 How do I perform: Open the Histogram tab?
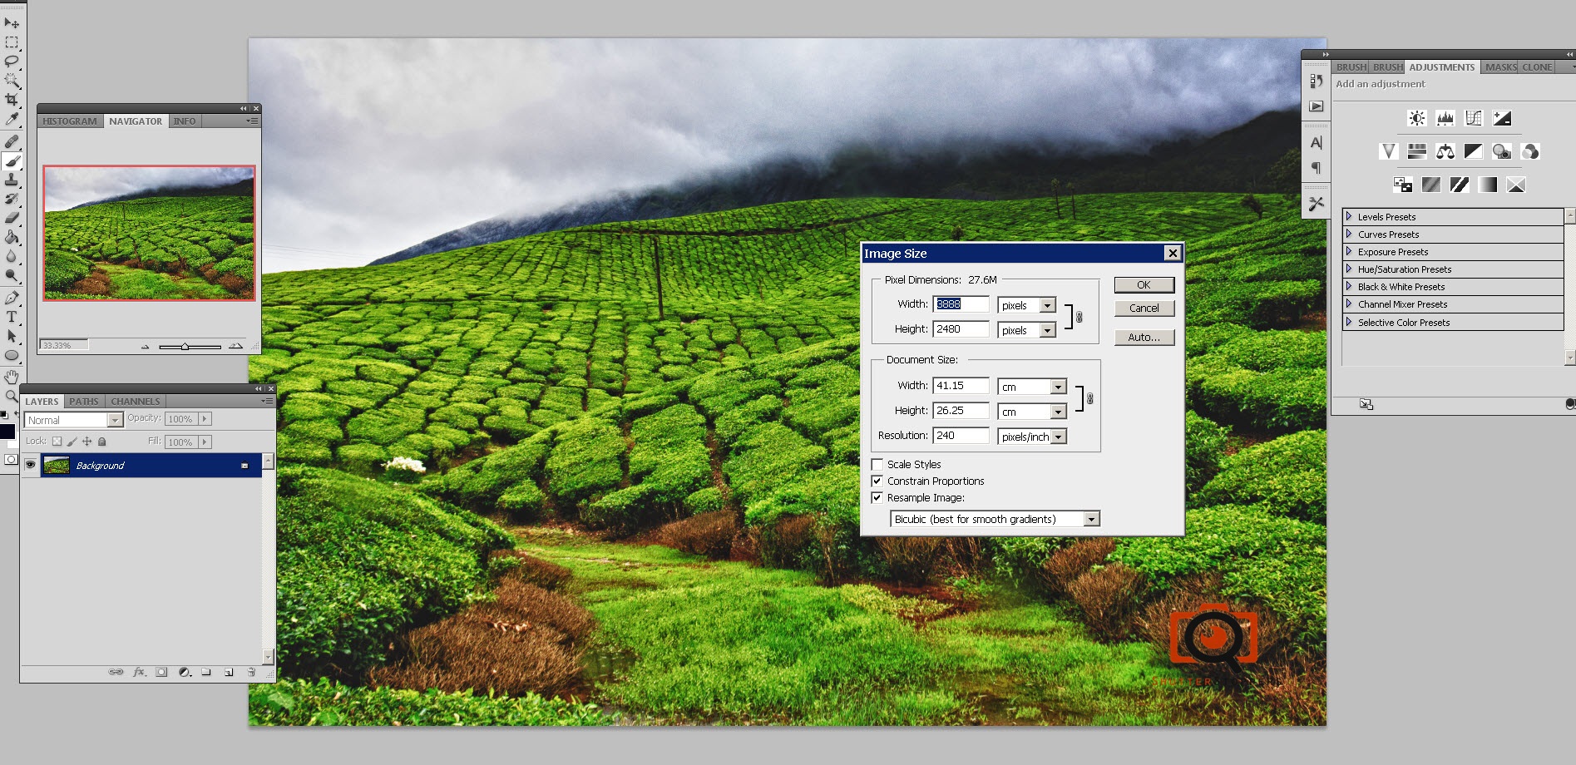coord(70,121)
